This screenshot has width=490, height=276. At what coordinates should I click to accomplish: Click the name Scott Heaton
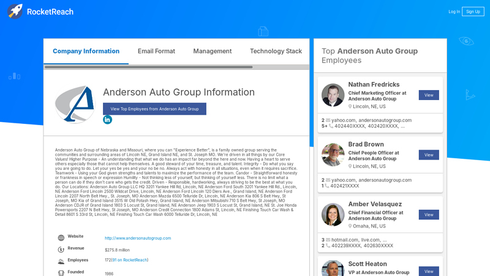pyautogui.click(x=367, y=264)
